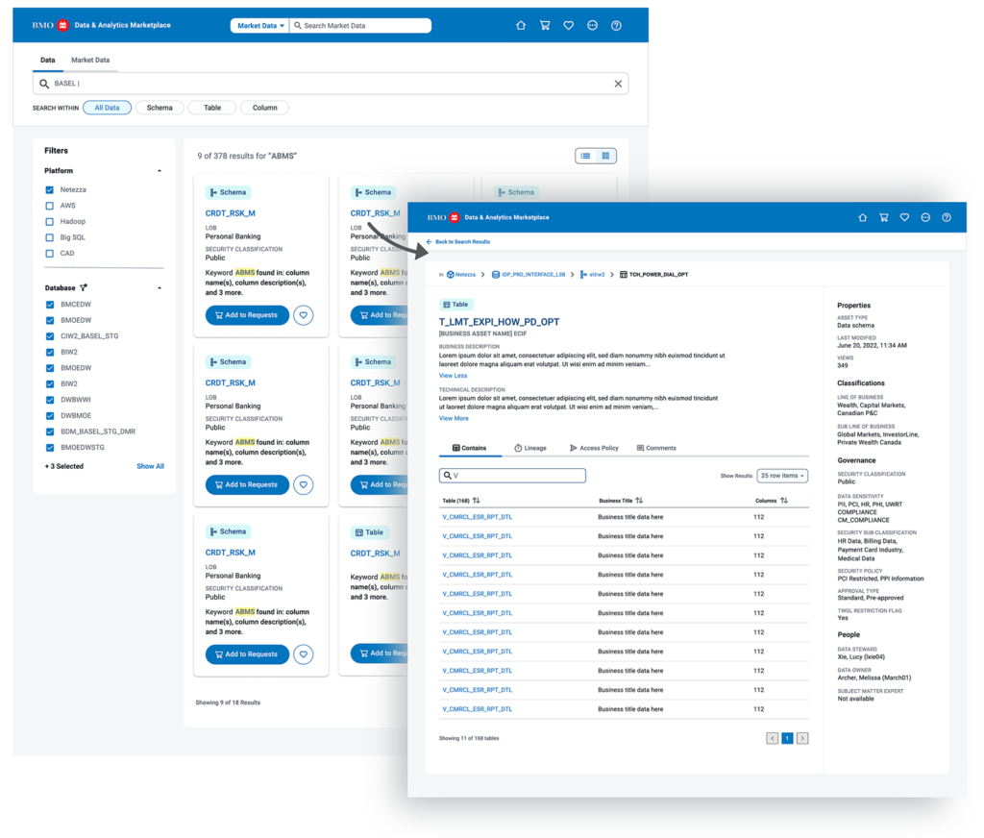984x838 pixels.
Task: Switch to list view layout icon
Action: [585, 156]
